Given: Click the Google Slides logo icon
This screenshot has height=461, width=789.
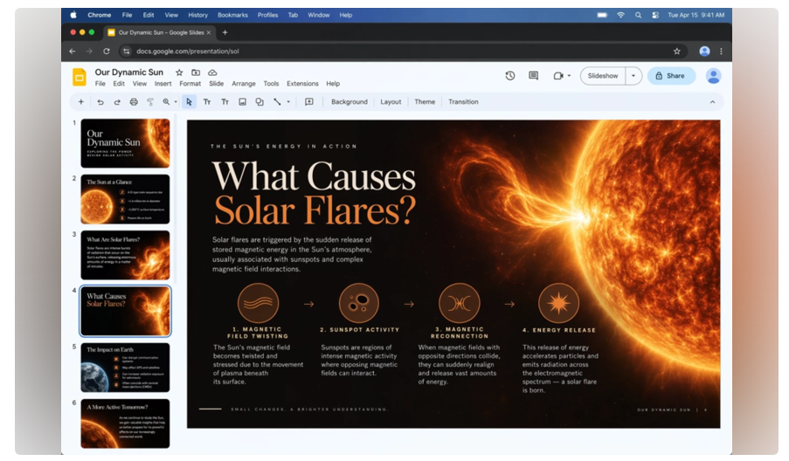Looking at the screenshot, I should [x=80, y=78].
